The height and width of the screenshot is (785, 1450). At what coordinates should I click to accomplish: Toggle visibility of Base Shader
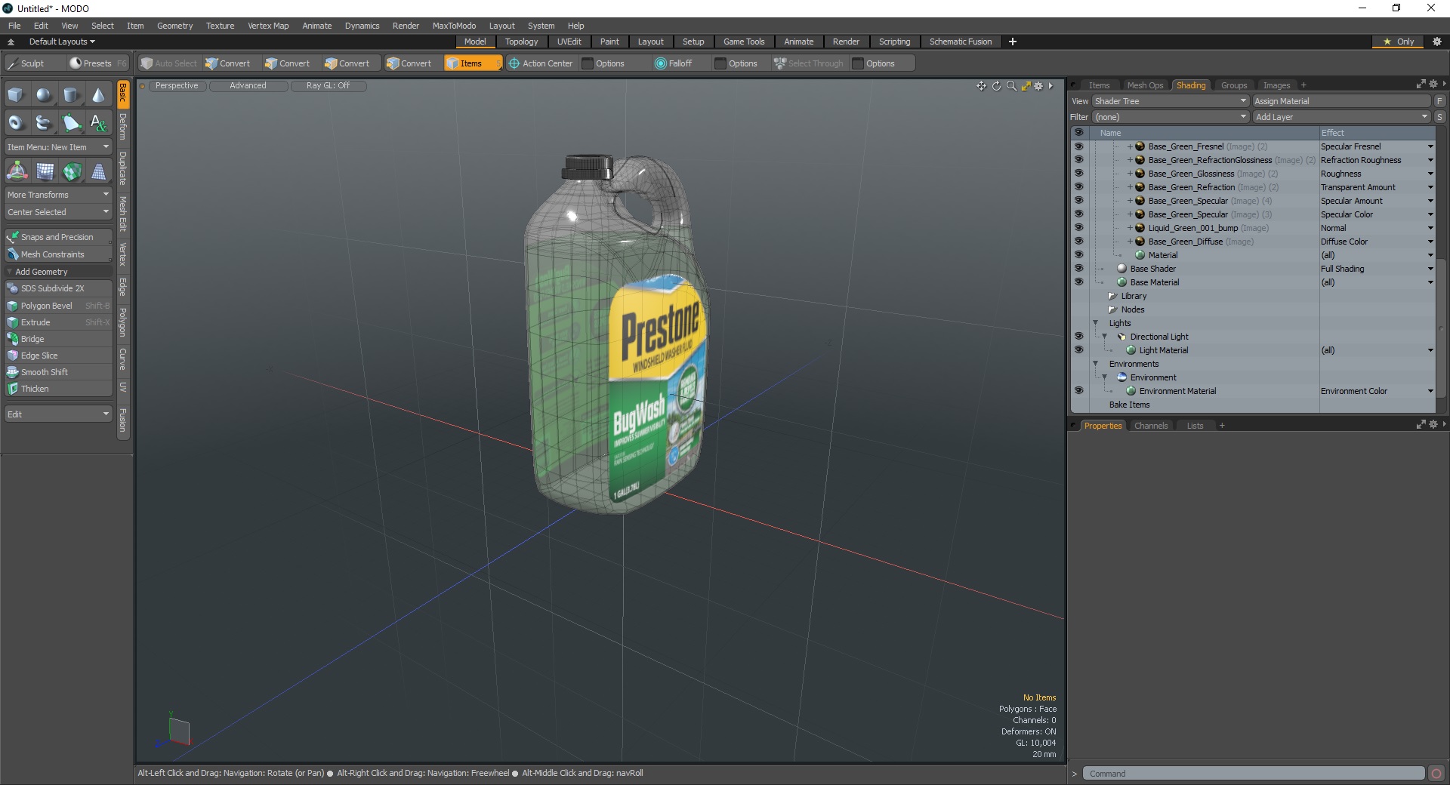coord(1078,269)
